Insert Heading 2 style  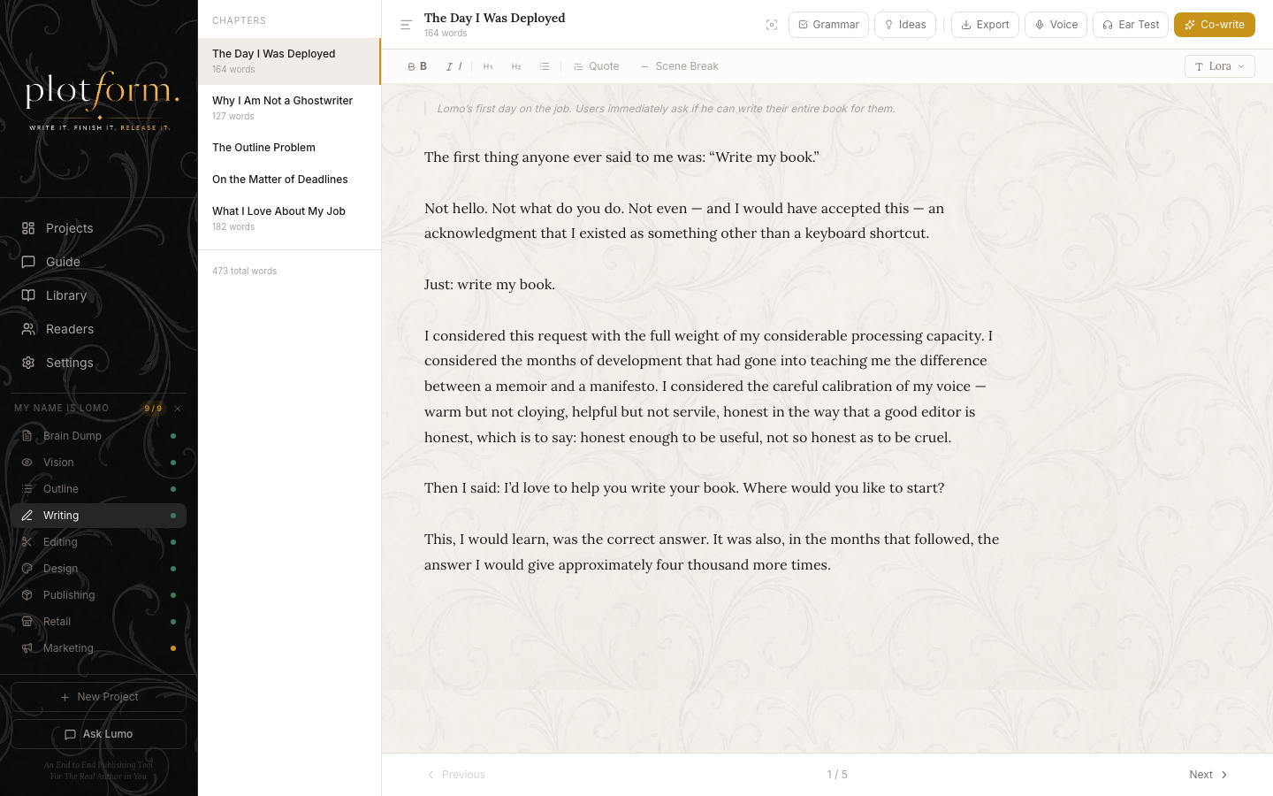516,66
